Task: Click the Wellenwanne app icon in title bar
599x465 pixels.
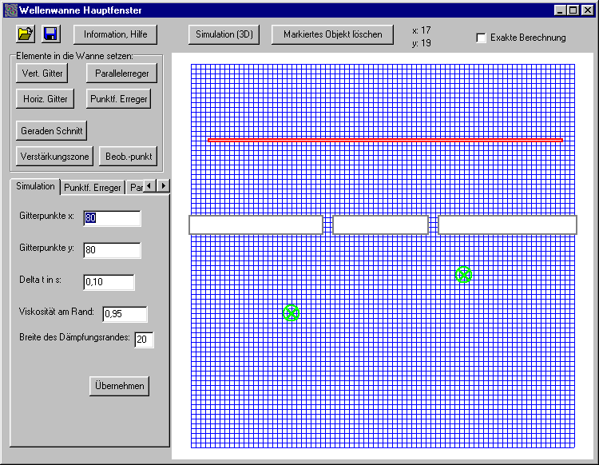Action: click(x=10, y=10)
